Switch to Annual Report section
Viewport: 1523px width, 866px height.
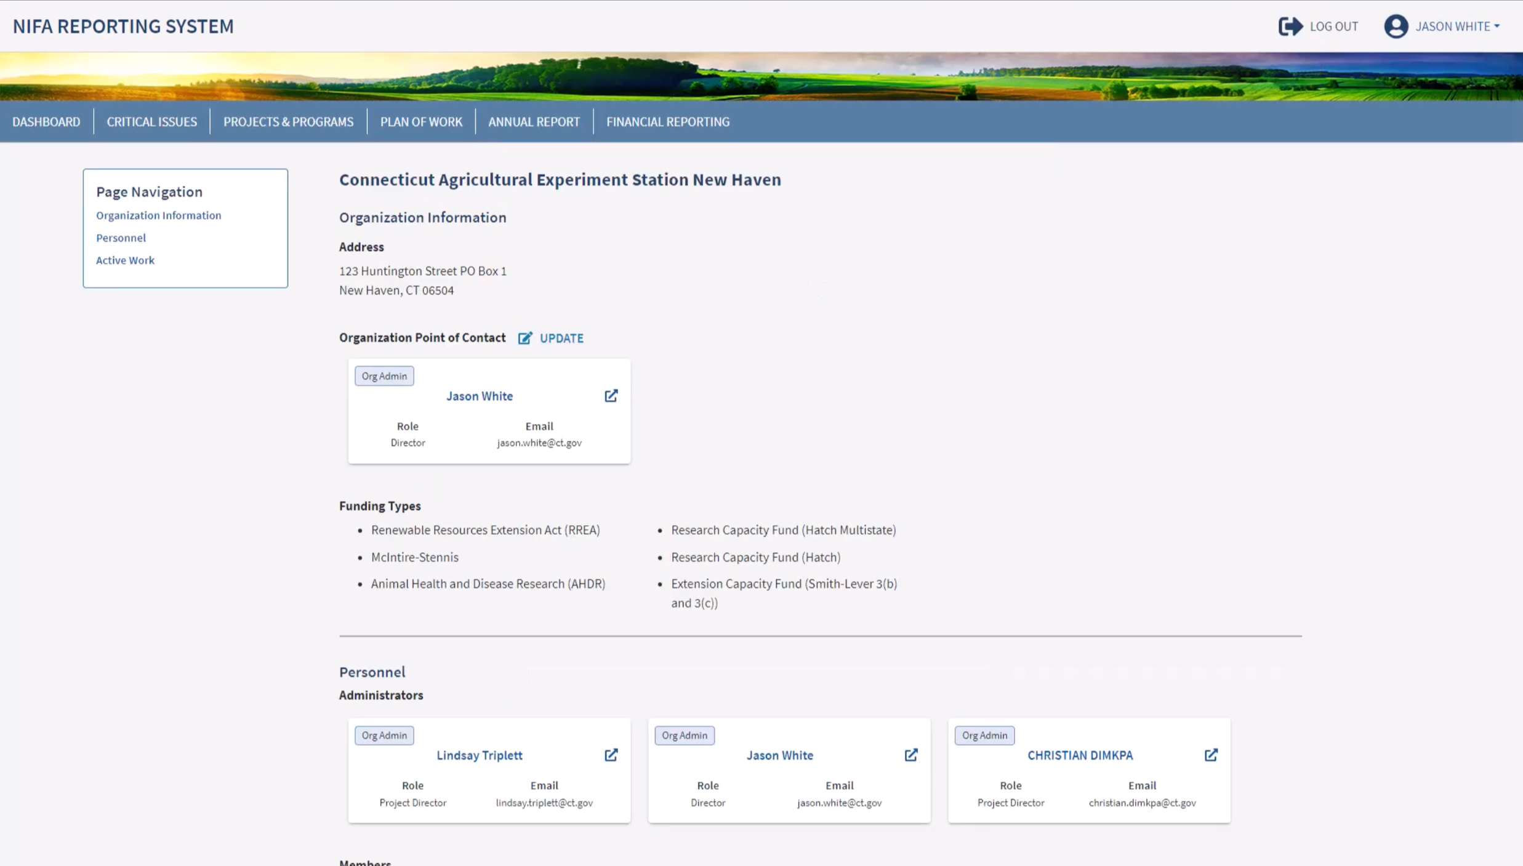click(534, 122)
